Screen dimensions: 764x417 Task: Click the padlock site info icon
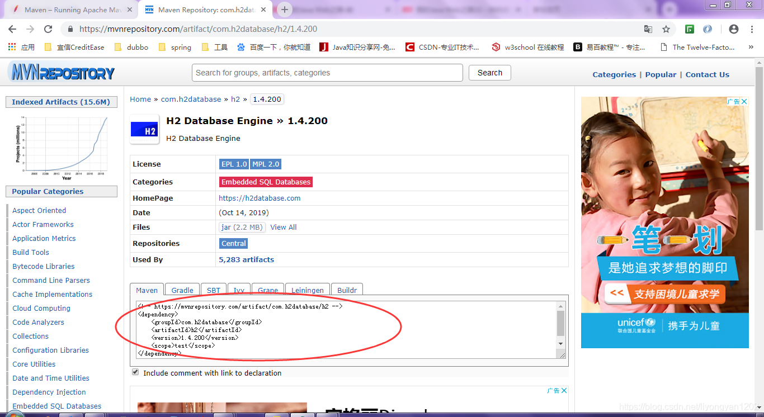coord(70,29)
